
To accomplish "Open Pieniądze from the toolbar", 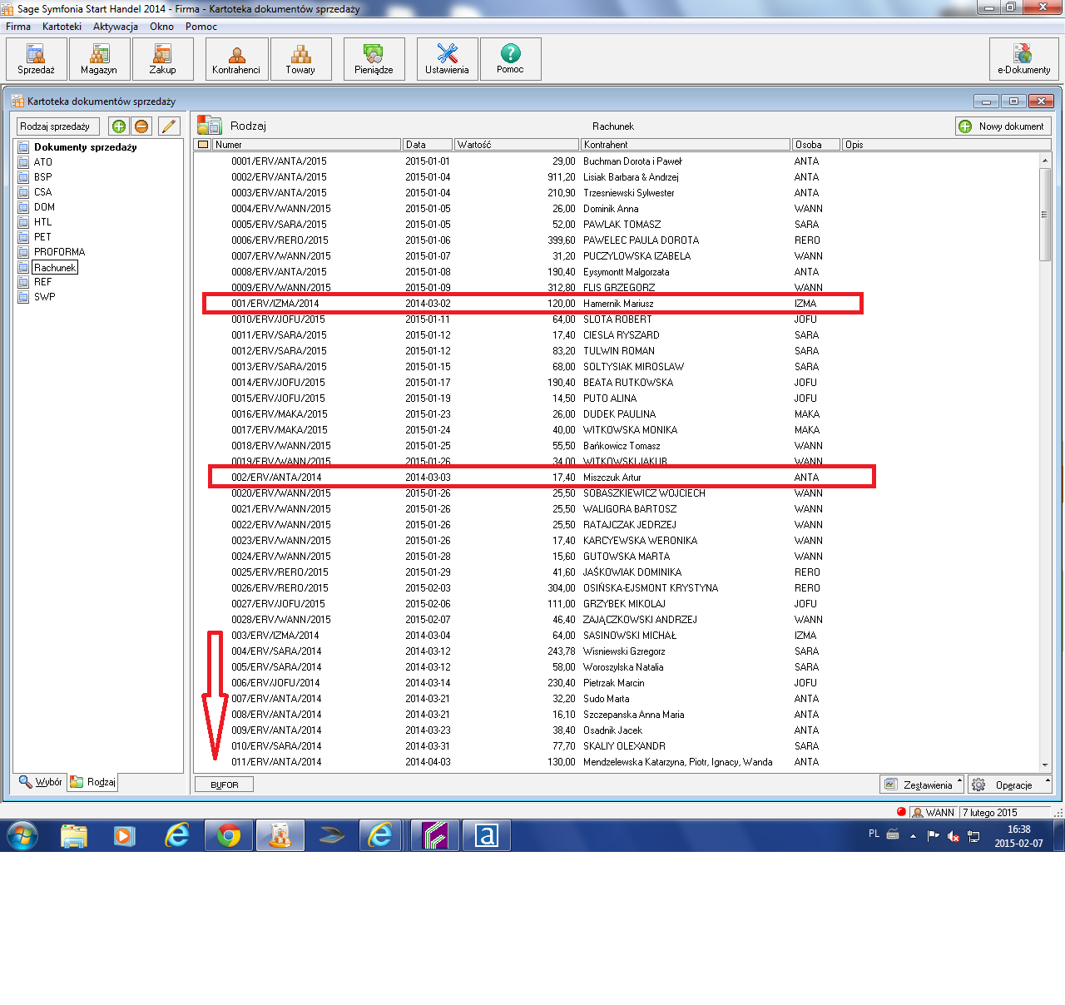I will tap(374, 59).
